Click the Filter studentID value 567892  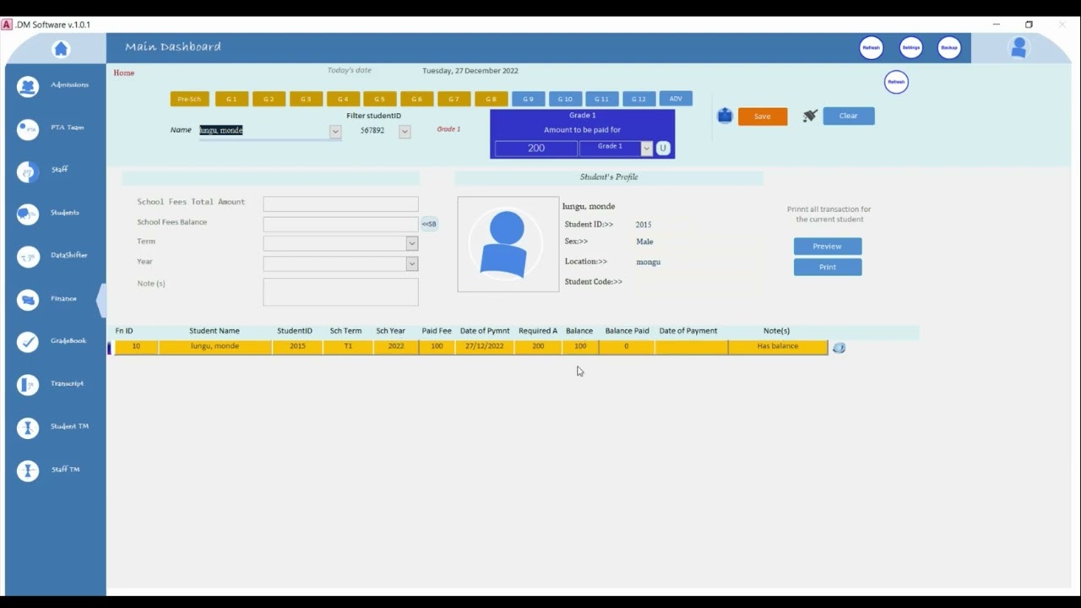point(372,131)
